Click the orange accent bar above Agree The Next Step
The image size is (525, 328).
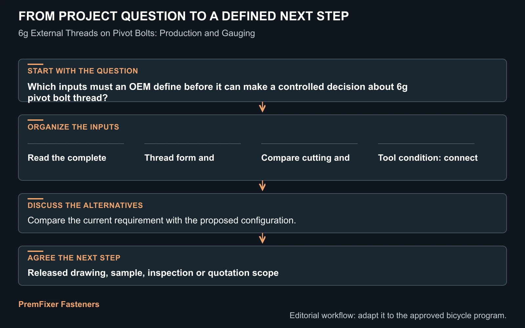(35, 251)
